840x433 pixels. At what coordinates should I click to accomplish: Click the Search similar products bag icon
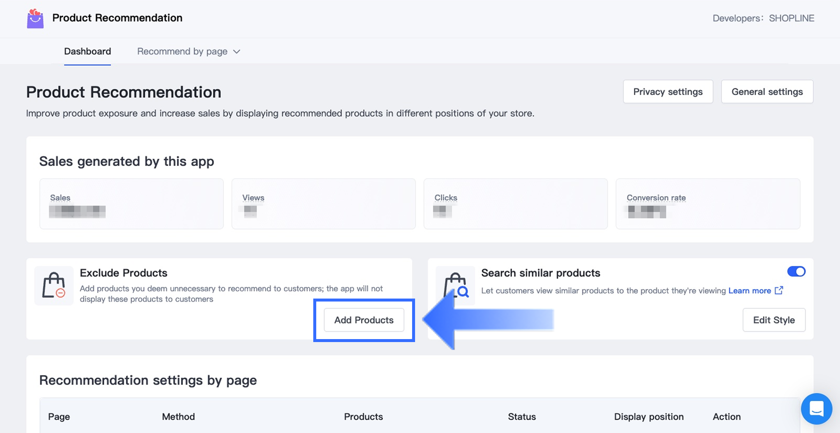pyautogui.click(x=456, y=285)
